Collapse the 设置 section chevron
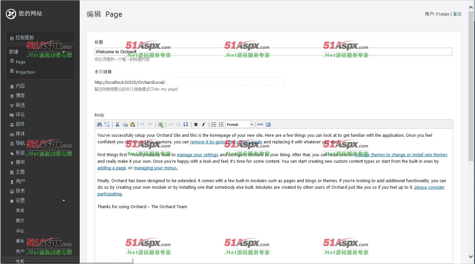Viewport: 475px width, 264px height. click(x=64, y=200)
